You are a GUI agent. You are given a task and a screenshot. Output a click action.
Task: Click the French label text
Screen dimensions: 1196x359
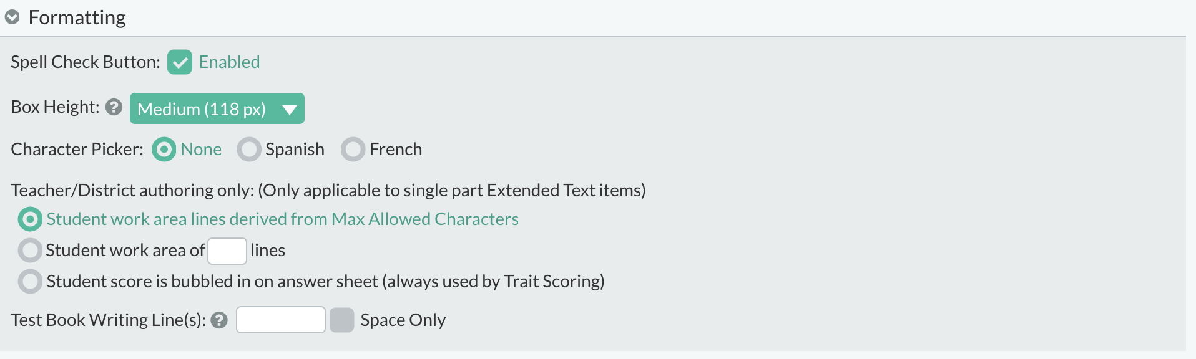coord(396,150)
